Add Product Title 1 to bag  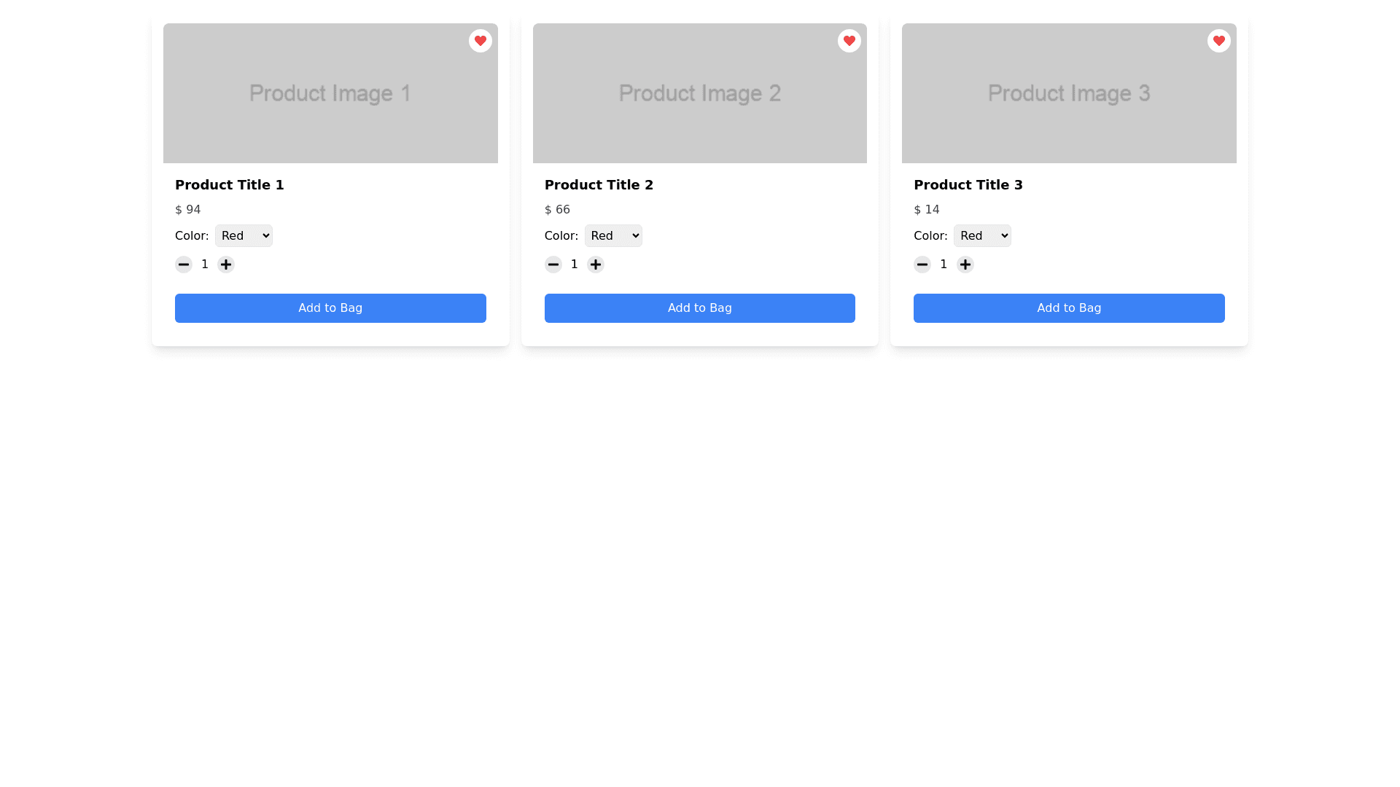330,308
